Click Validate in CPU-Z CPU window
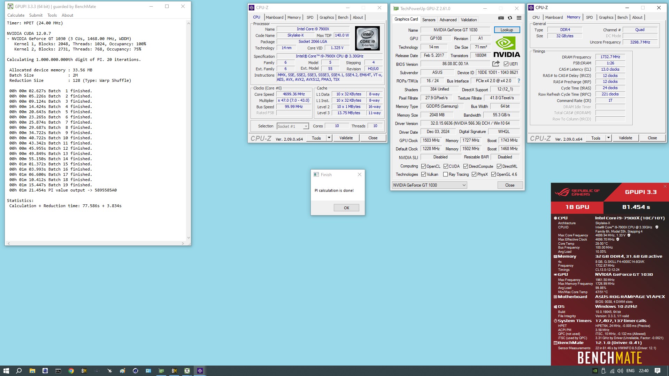Viewport: 669px width, 376px height. click(x=346, y=138)
